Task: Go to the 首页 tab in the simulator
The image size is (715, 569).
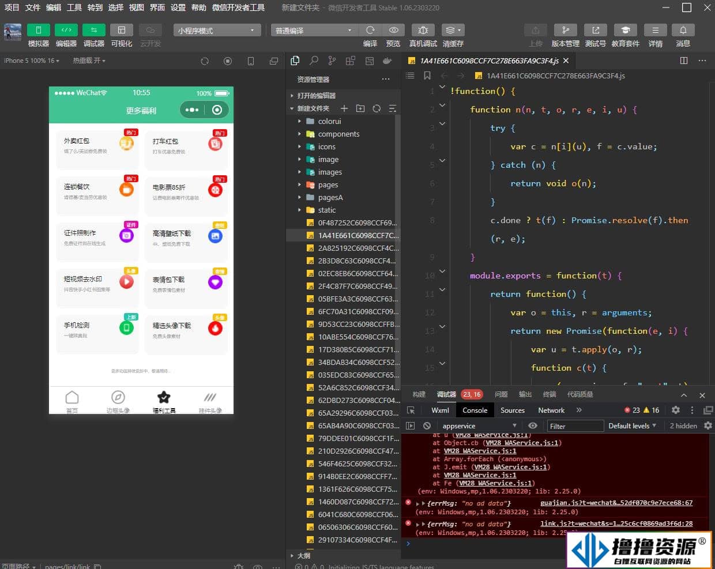Action: (72, 402)
